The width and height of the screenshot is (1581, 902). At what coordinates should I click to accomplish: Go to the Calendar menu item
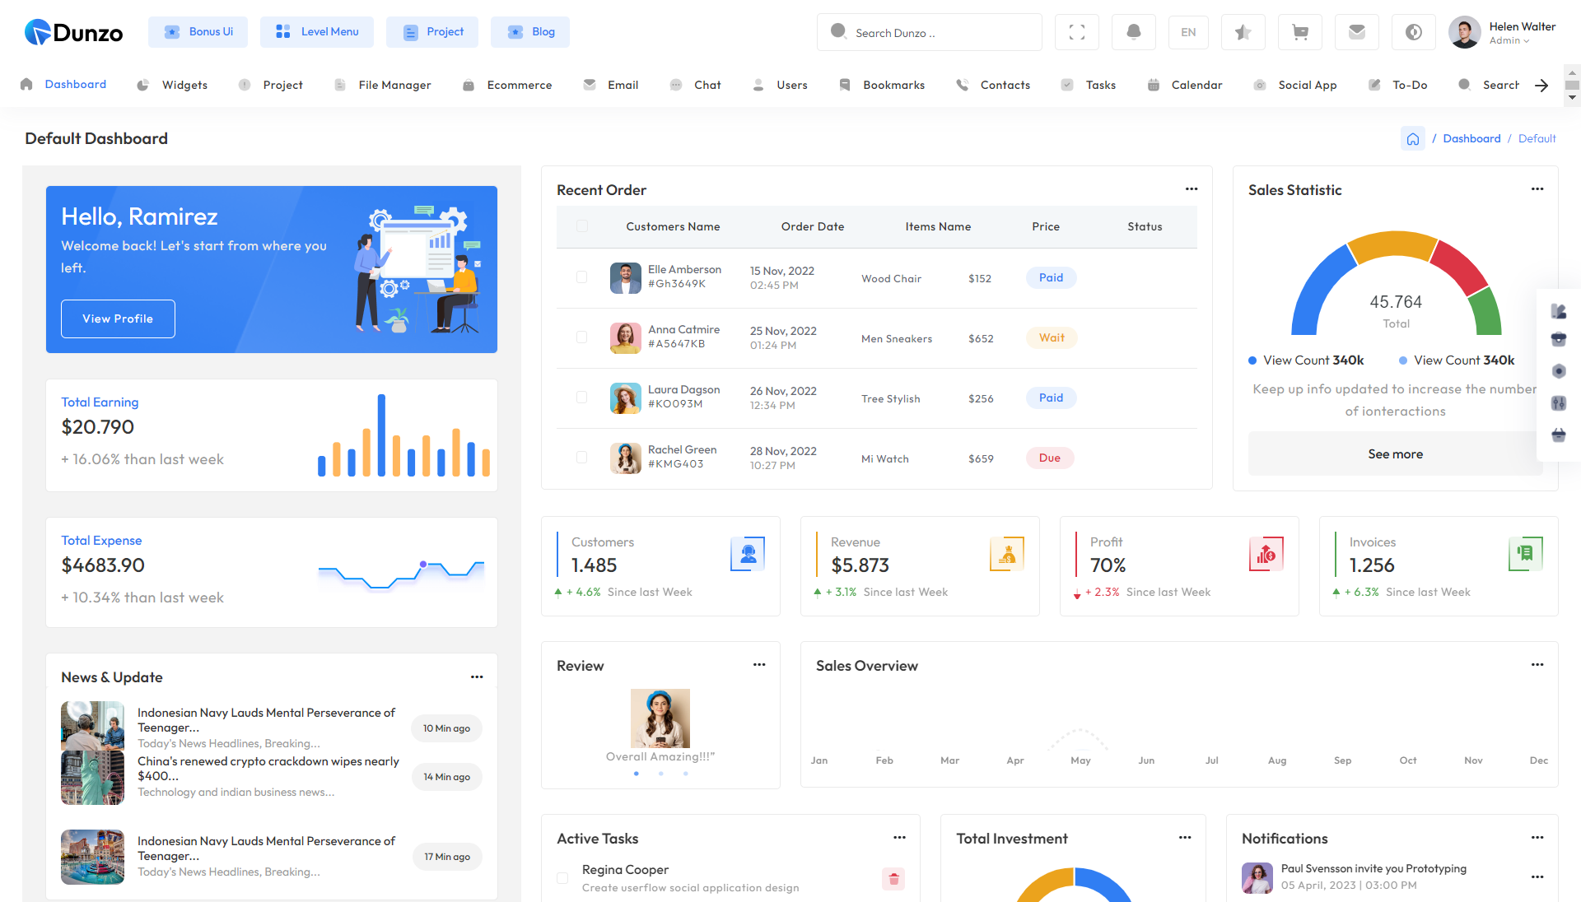pos(1196,85)
